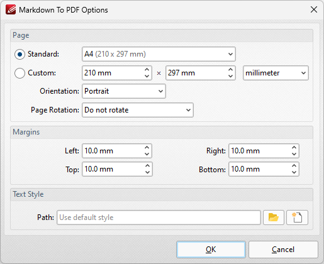Click the Page section header

[x=162, y=35]
